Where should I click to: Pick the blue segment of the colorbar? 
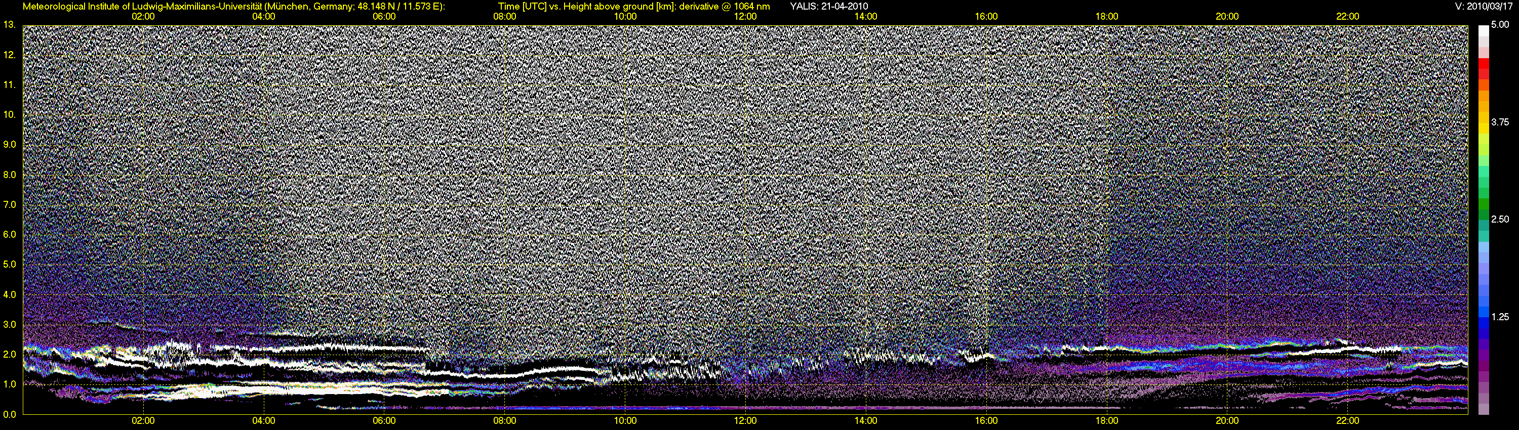click(x=1484, y=322)
